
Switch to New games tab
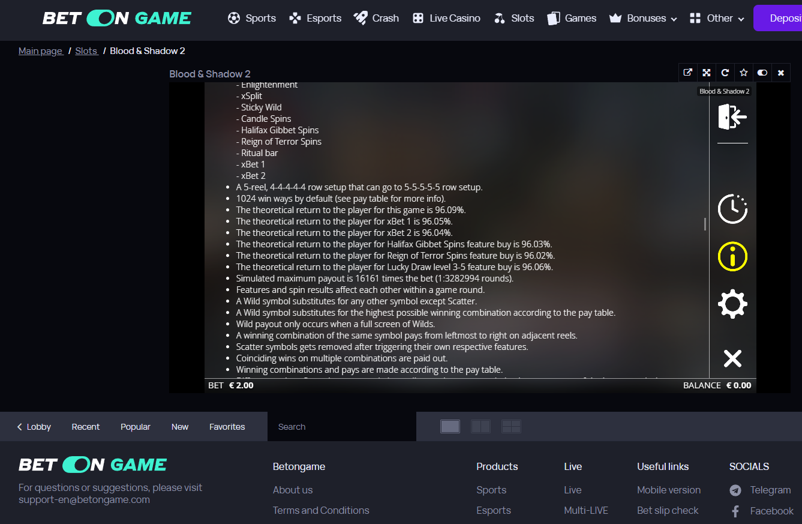(x=180, y=427)
